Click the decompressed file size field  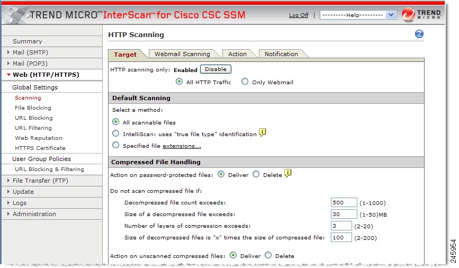coord(344,215)
